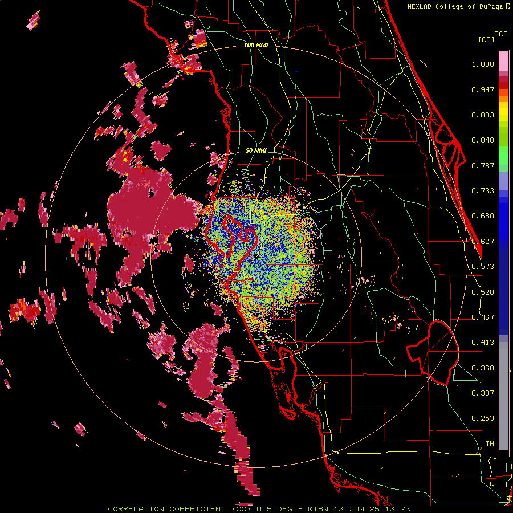The image size is (513, 513).
Task: Click the TH label at the scale bottom
Action: tap(490, 444)
